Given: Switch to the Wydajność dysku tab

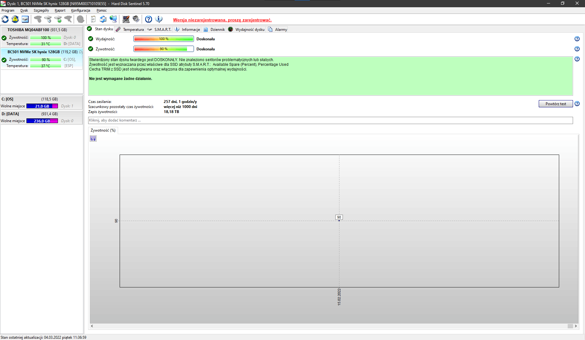Looking at the screenshot, I should pos(247,30).
